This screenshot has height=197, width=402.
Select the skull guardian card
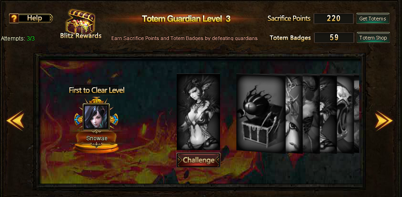[345, 114]
